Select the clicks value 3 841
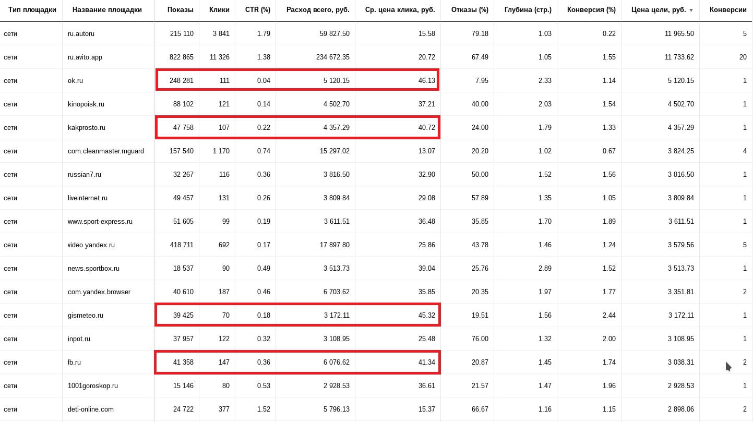Image resolution: width=753 pixels, height=422 pixels. click(221, 33)
